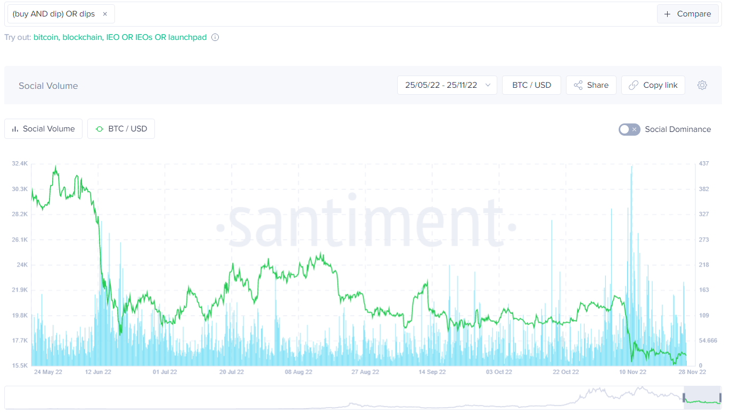Click the chain icon on Copy link
Screen dimensions: 731x415
(x=633, y=85)
